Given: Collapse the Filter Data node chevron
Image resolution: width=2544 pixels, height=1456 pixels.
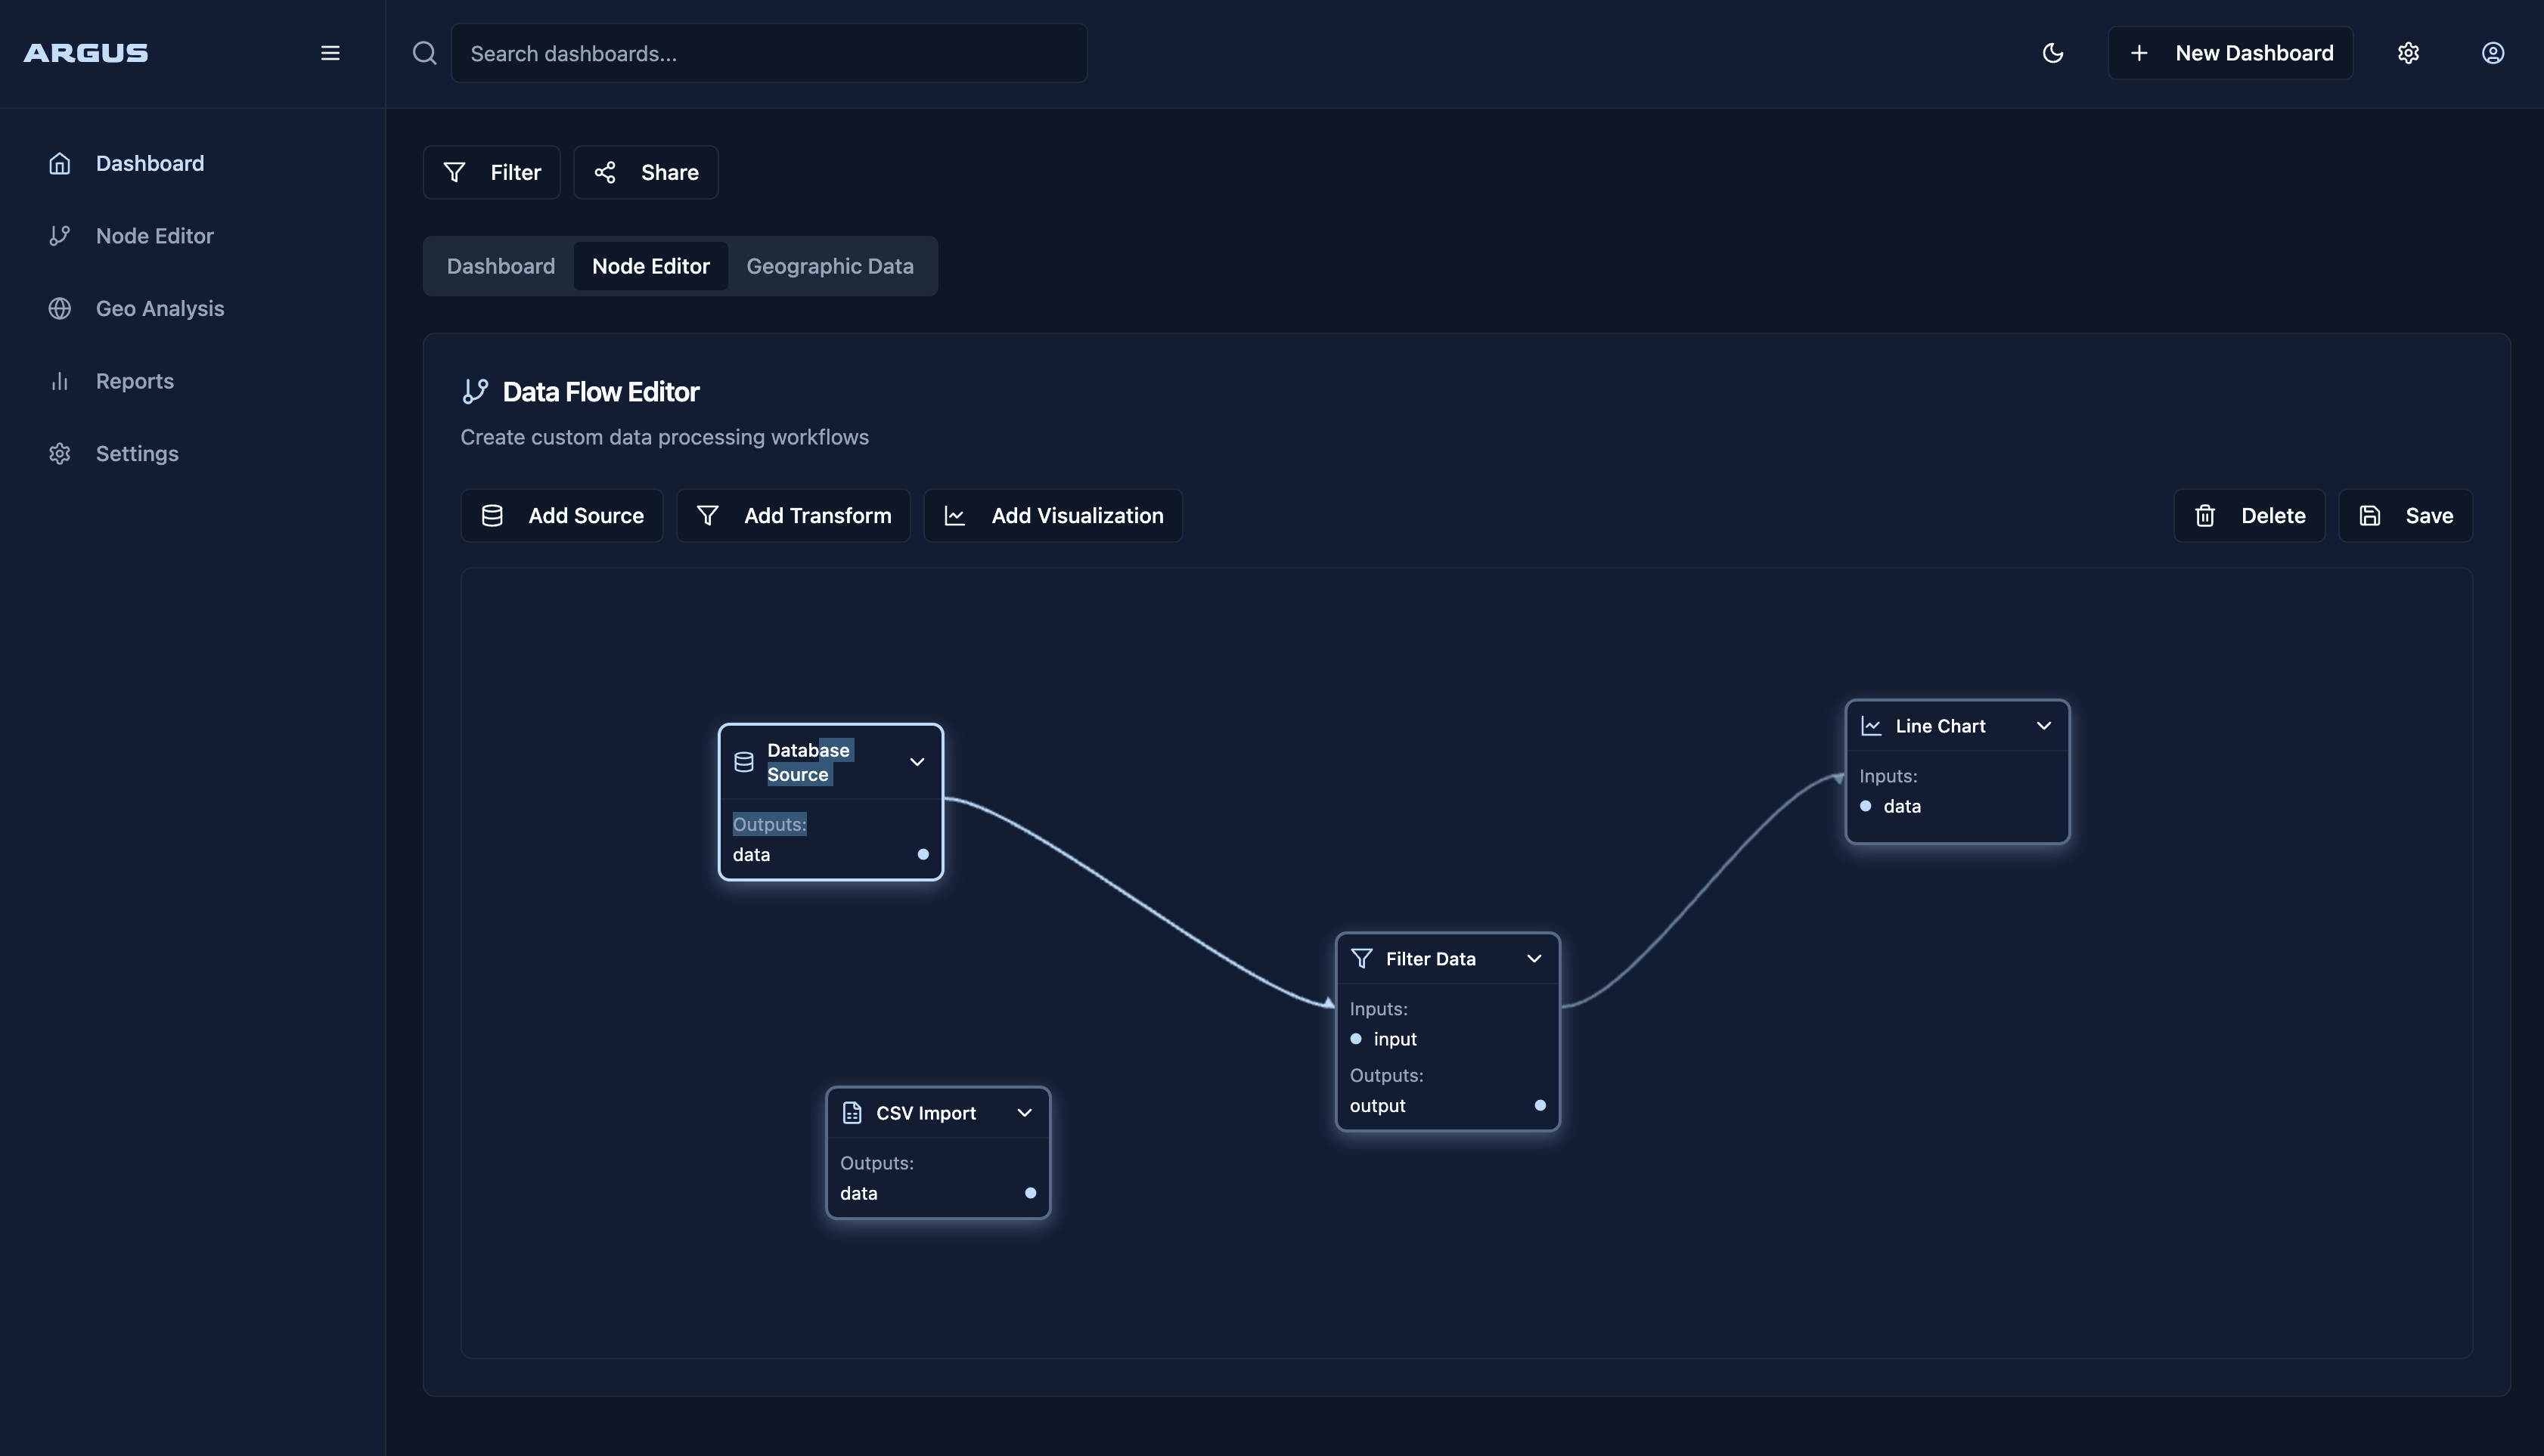Looking at the screenshot, I should pyautogui.click(x=1534, y=958).
